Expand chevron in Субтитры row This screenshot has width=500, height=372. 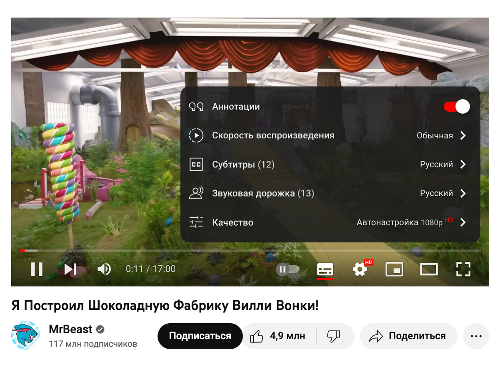tap(463, 164)
